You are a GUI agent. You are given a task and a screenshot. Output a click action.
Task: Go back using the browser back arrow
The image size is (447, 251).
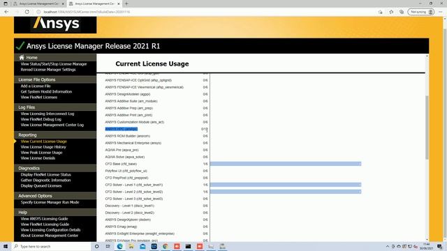point(6,12)
